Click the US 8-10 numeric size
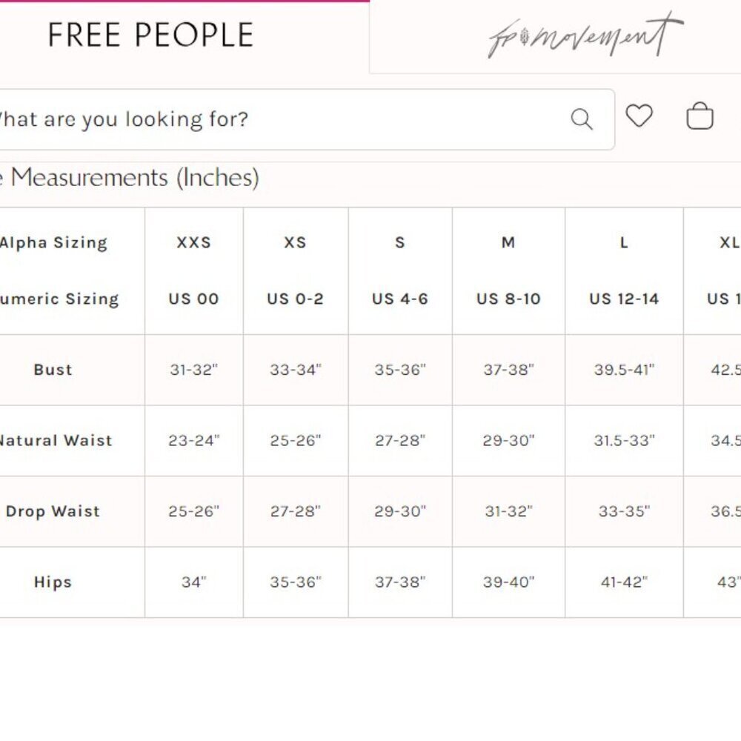Image resolution: width=741 pixels, height=741 pixels. click(x=508, y=299)
